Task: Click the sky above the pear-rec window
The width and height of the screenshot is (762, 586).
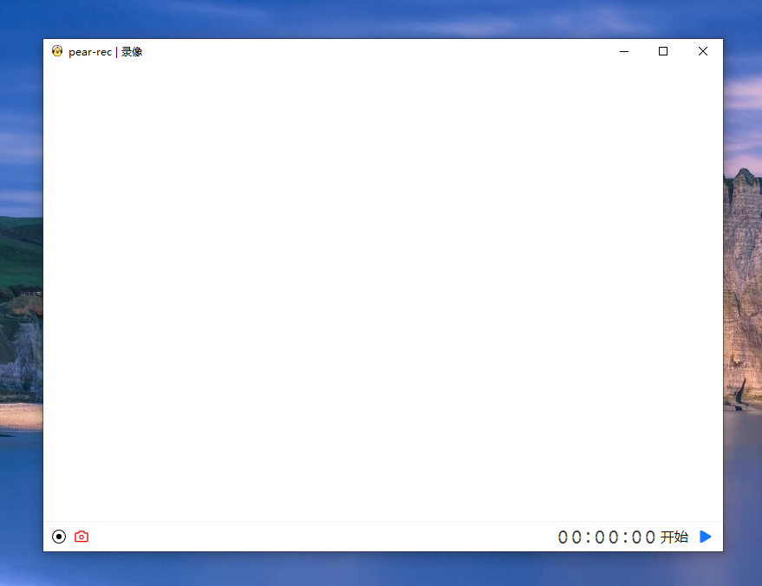Action: point(381,17)
